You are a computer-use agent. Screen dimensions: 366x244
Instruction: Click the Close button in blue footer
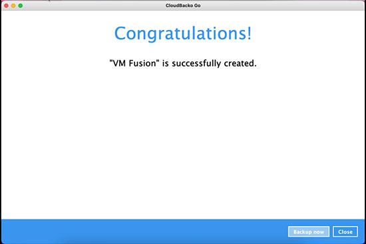(x=345, y=231)
